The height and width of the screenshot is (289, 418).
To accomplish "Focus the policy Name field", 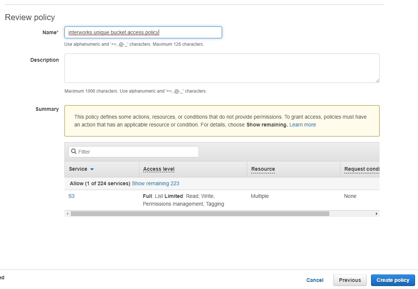I will [x=143, y=32].
